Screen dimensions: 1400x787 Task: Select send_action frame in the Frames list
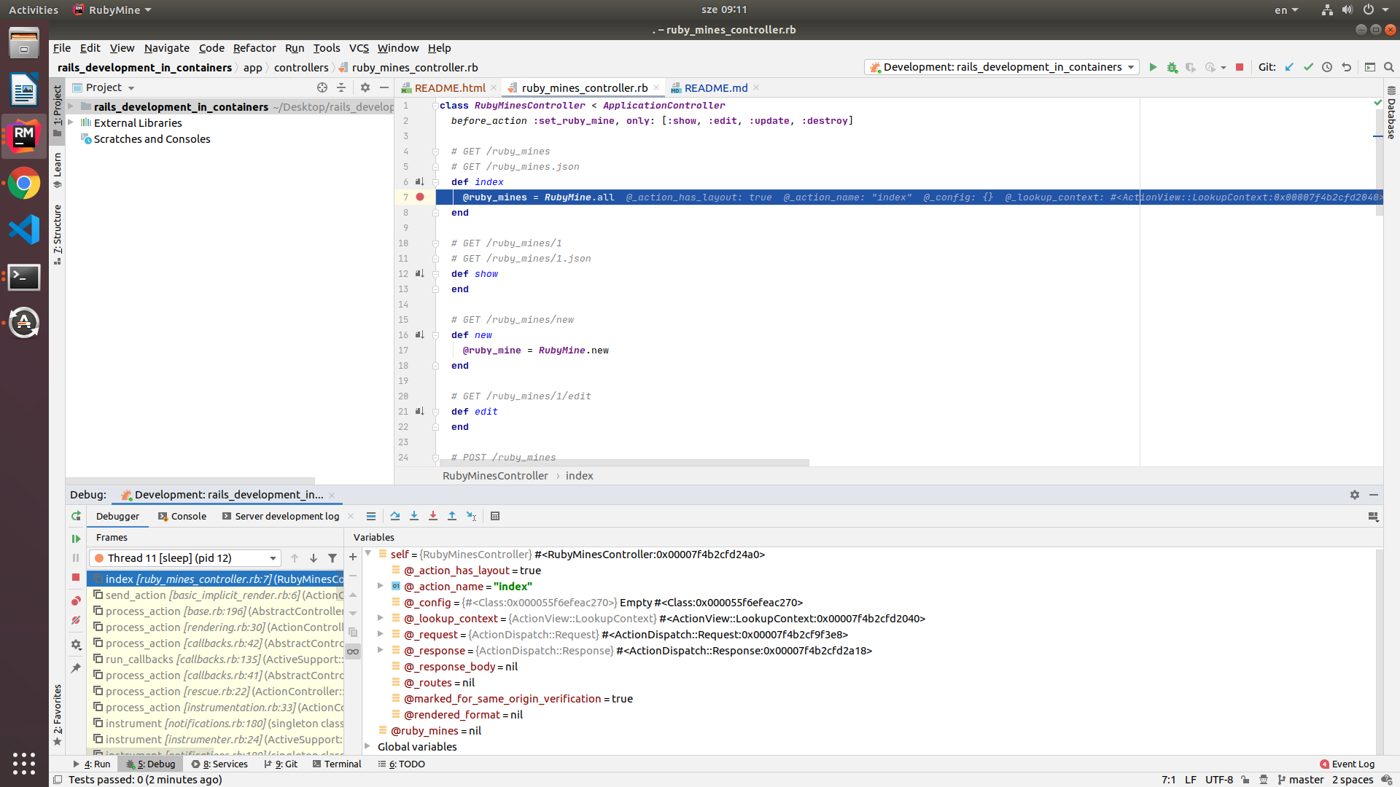[x=216, y=595]
